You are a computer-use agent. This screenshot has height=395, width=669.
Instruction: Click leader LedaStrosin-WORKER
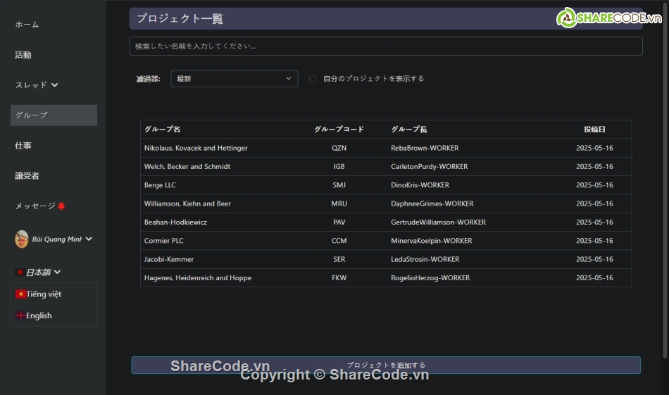[425, 259]
